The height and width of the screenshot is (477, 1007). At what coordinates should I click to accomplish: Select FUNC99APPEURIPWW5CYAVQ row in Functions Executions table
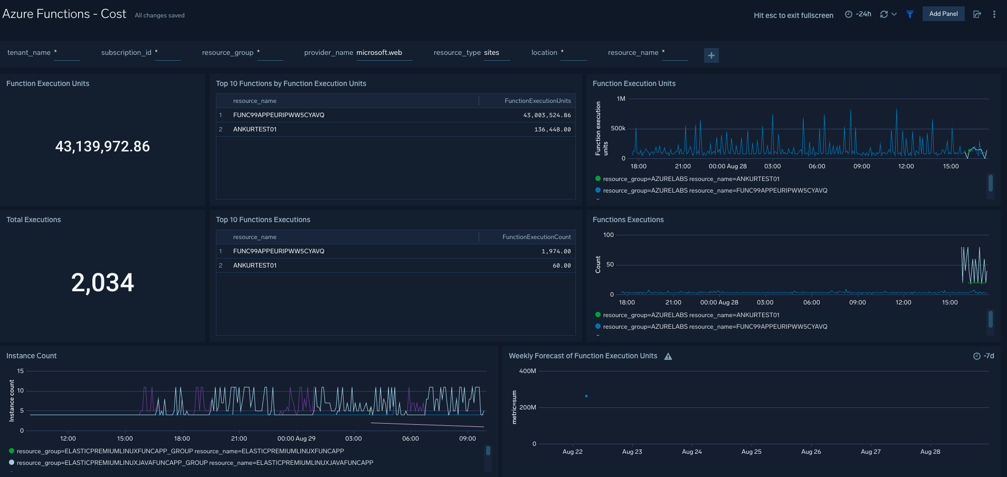395,251
